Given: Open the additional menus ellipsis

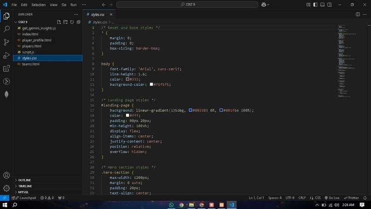Looking at the screenshot, I should point(84,5).
